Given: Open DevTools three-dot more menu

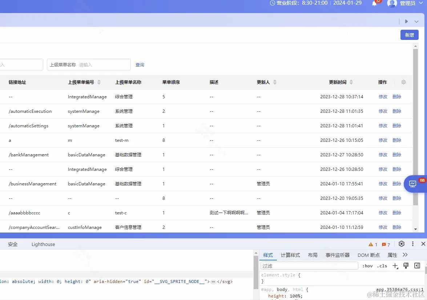Looking at the screenshot, I should pyautogui.click(x=412, y=244).
